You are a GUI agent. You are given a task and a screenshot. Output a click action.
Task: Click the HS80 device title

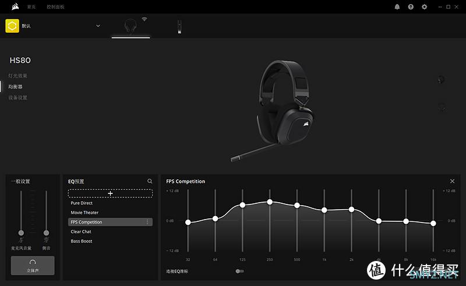click(x=20, y=61)
